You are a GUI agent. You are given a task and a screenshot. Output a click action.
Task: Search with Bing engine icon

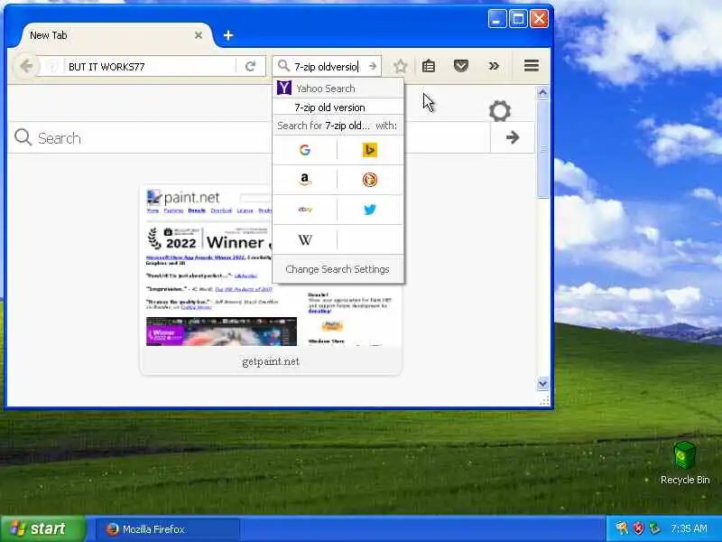point(370,150)
